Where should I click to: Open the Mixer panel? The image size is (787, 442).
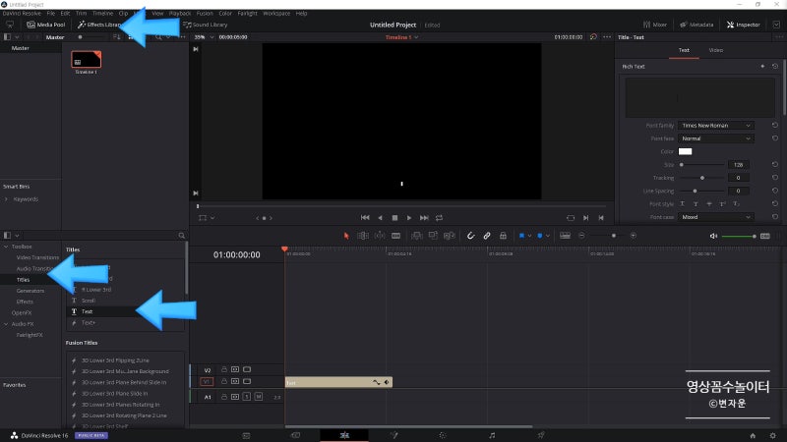click(655, 24)
